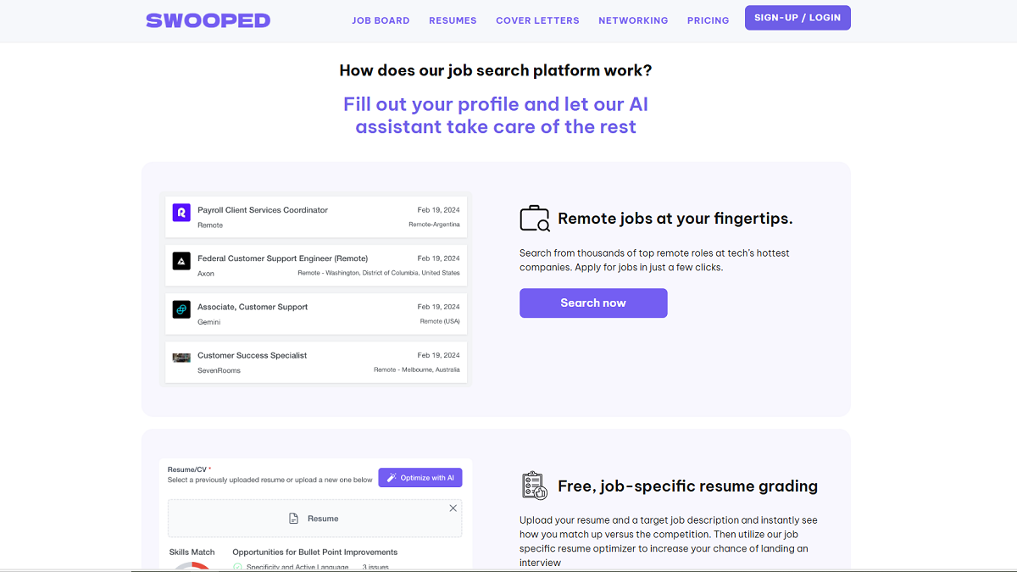Viewport: 1017px width, 572px height.
Task: Click the SevenRooms company logo thumbnail
Action: coord(181,358)
